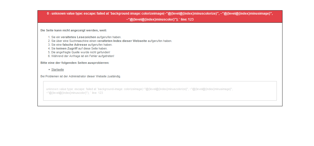Click the red error header message

coord(160,16)
